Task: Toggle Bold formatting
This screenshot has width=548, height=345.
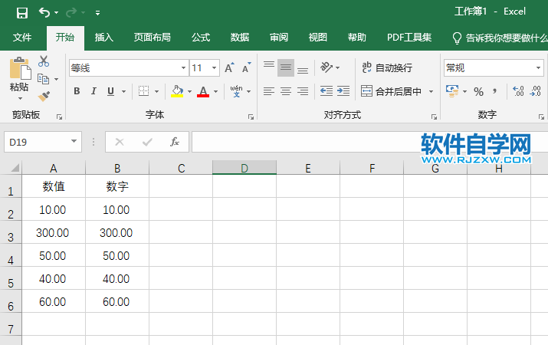Action: pos(77,91)
